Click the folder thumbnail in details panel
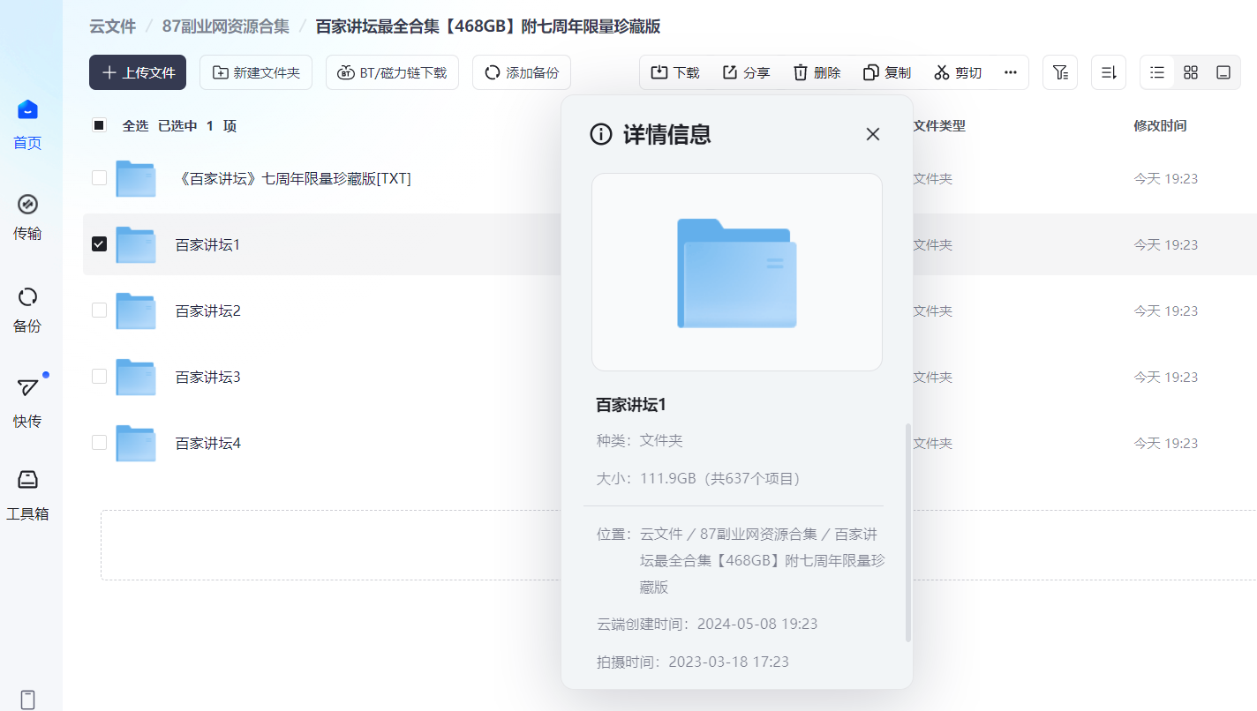The width and height of the screenshot is (1257, 711). (x=736, y=272)
